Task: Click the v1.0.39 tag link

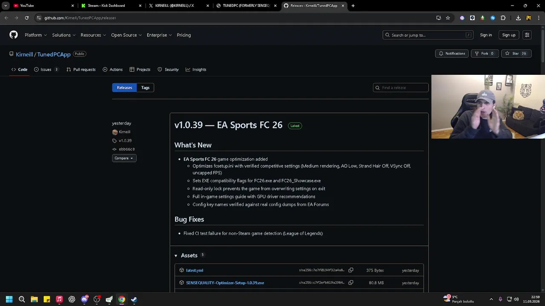Action: 125,140
